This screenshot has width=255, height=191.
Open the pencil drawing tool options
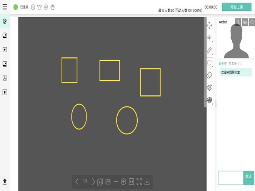tap(210, 50)
